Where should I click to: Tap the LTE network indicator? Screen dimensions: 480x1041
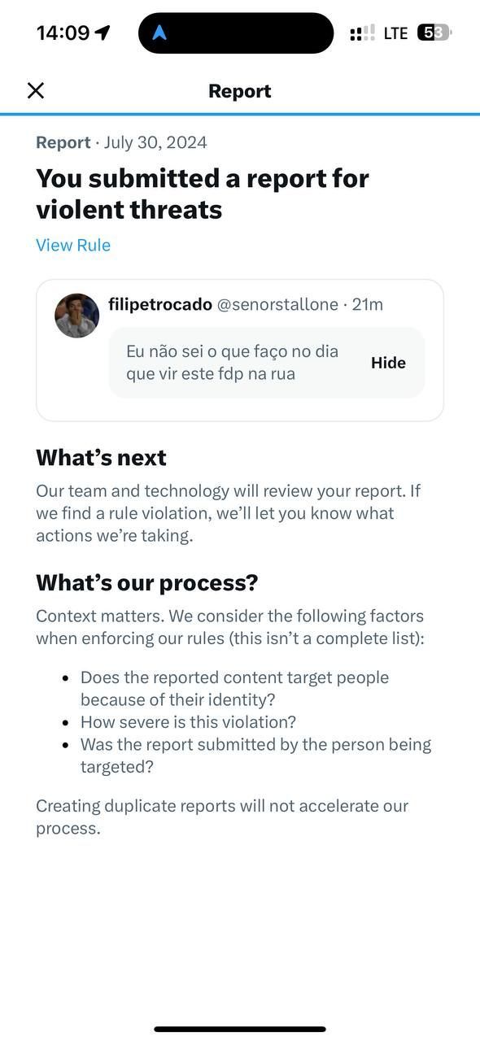coord(395,33)
